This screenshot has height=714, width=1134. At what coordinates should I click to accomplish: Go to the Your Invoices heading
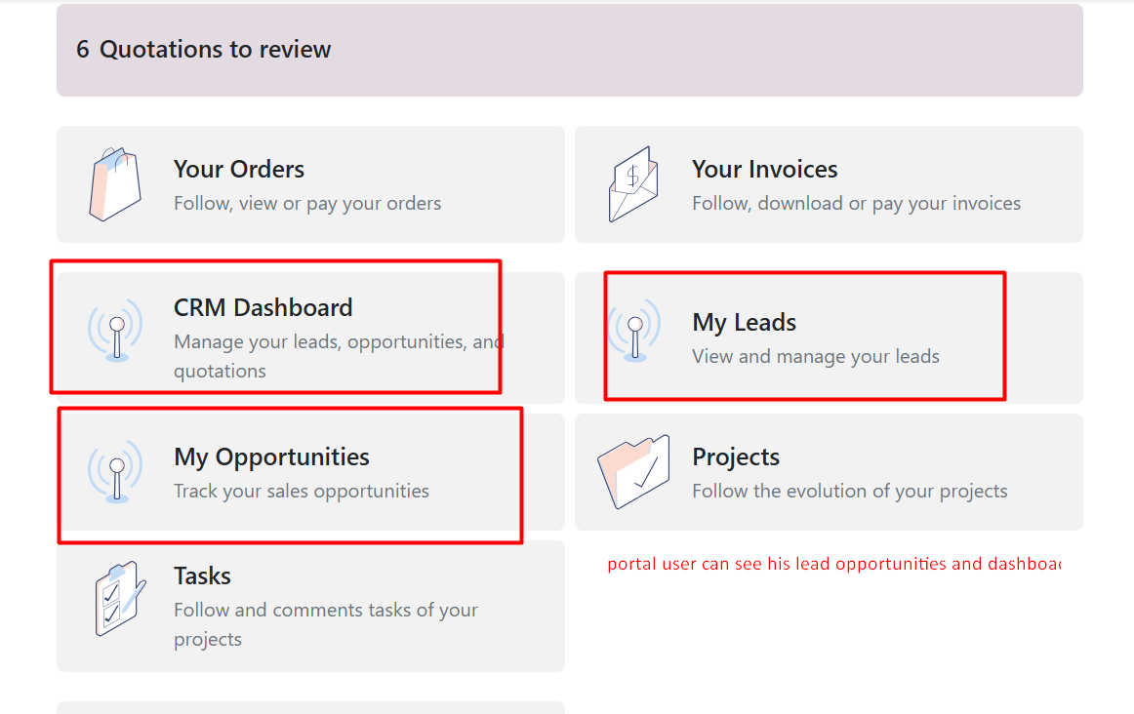pos(764,170)
